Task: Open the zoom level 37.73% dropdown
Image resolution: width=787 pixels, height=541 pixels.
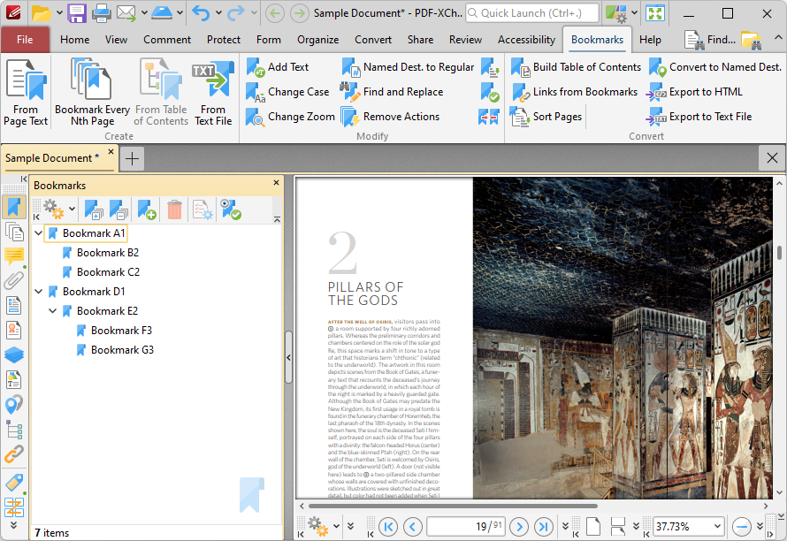Action: tap(717, 527)
